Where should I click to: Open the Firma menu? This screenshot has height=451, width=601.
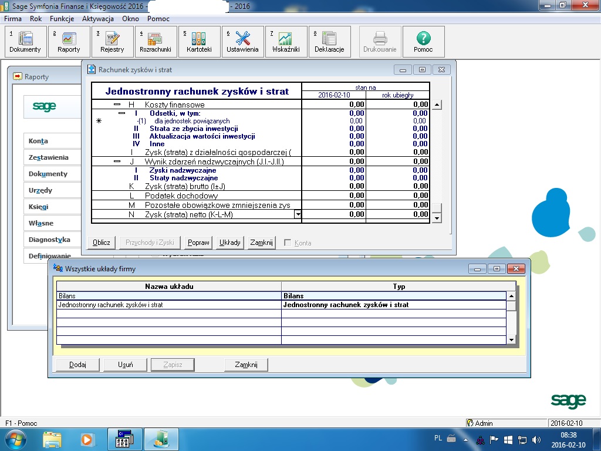click(x=13, y=19)
